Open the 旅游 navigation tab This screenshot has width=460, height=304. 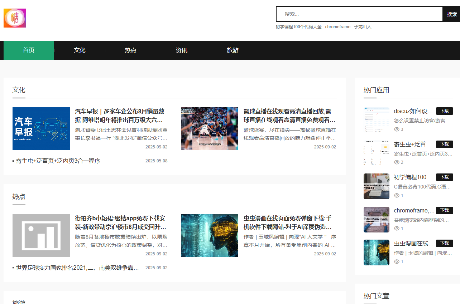(x=233, y=50)
